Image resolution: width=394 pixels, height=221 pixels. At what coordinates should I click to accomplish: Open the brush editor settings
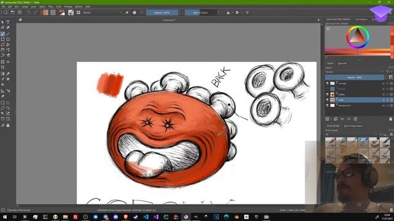(71, 12)
